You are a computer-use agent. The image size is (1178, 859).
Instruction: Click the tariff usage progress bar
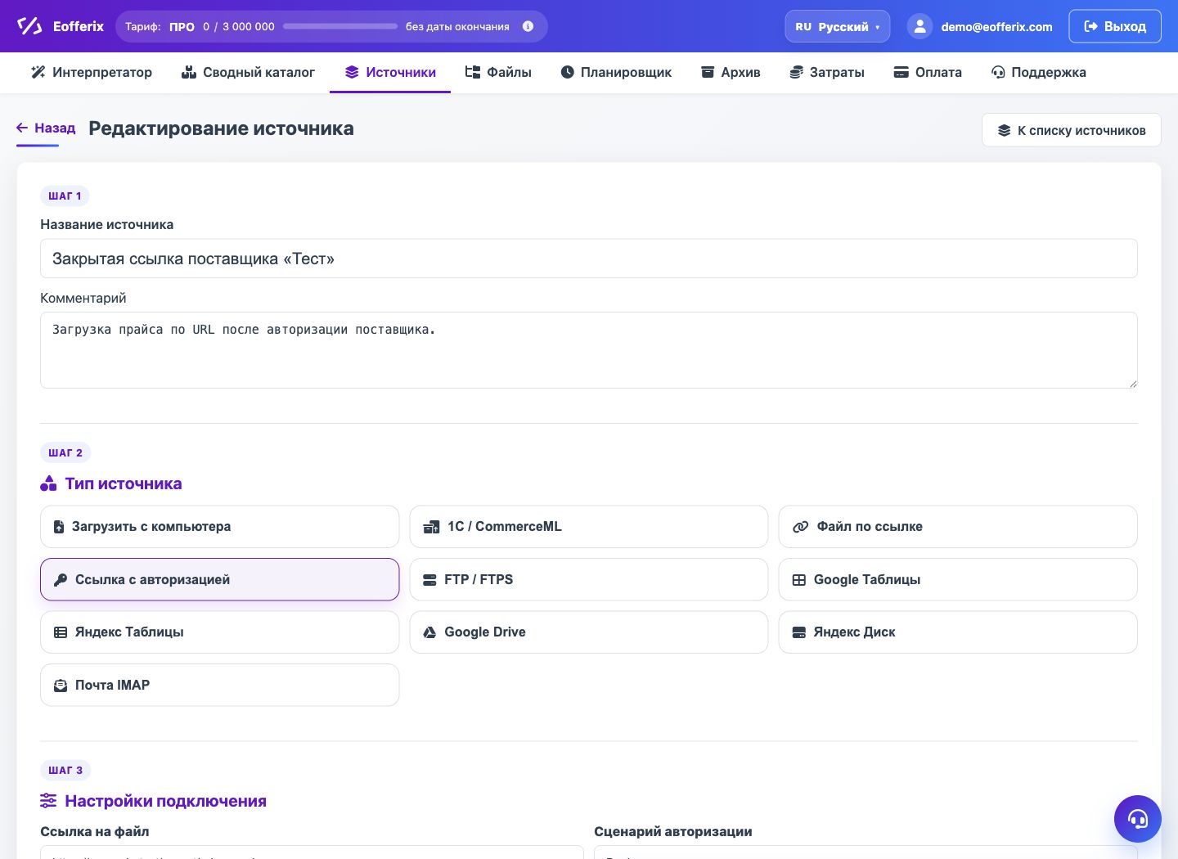click(340, 26)
